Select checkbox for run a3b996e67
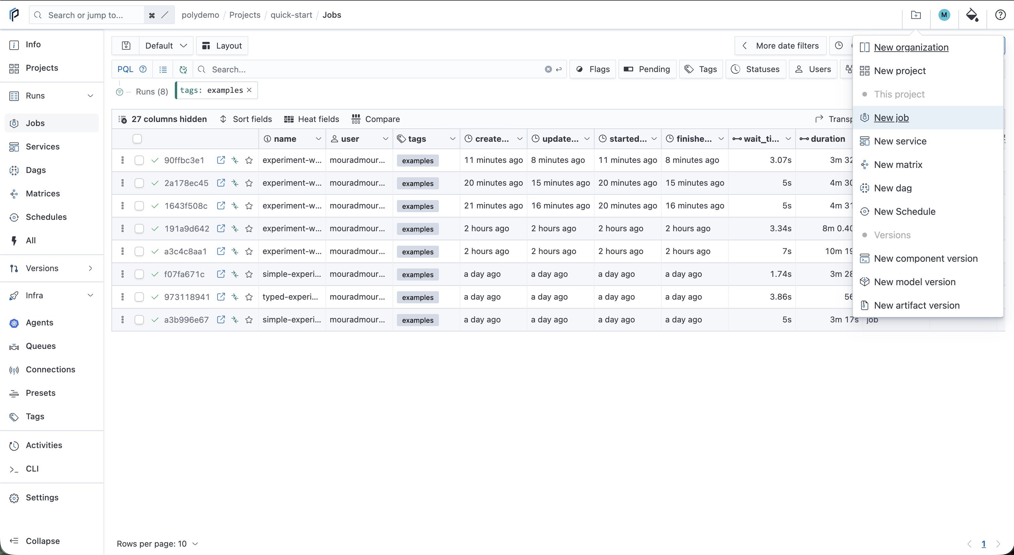Viewport: 1014px width, 555px height. tap(139, 319)
